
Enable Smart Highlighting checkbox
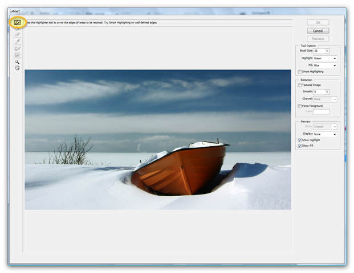point(300,72)
